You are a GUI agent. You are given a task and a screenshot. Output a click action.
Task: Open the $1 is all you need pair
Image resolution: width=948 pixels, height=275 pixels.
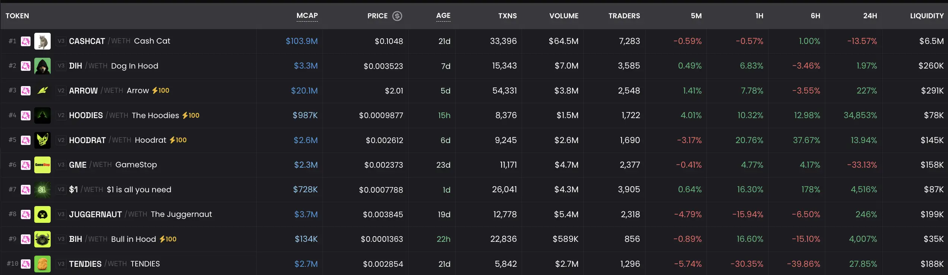pos(120,190)
